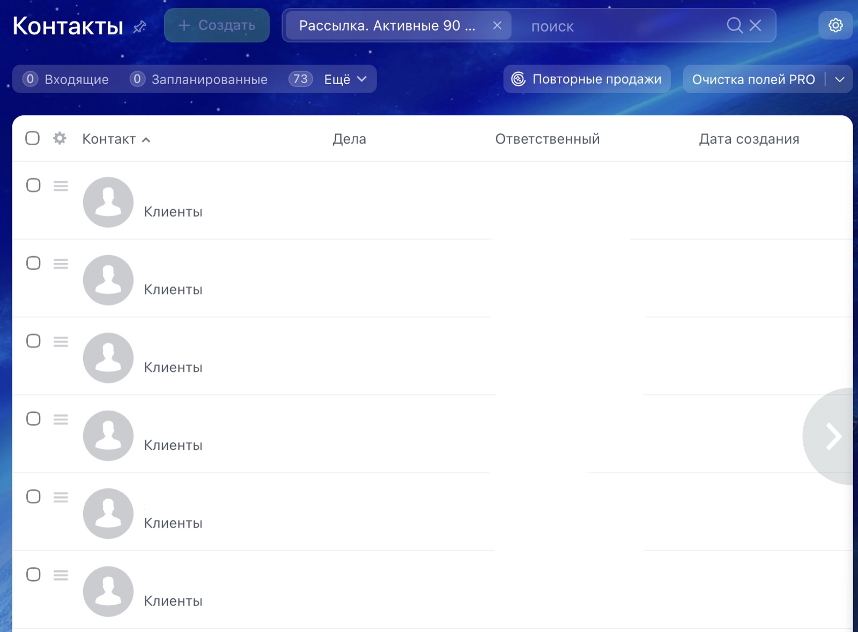Check the second contact row checkbox
This screenshot has width=858, height=632.
pos(33,263)
